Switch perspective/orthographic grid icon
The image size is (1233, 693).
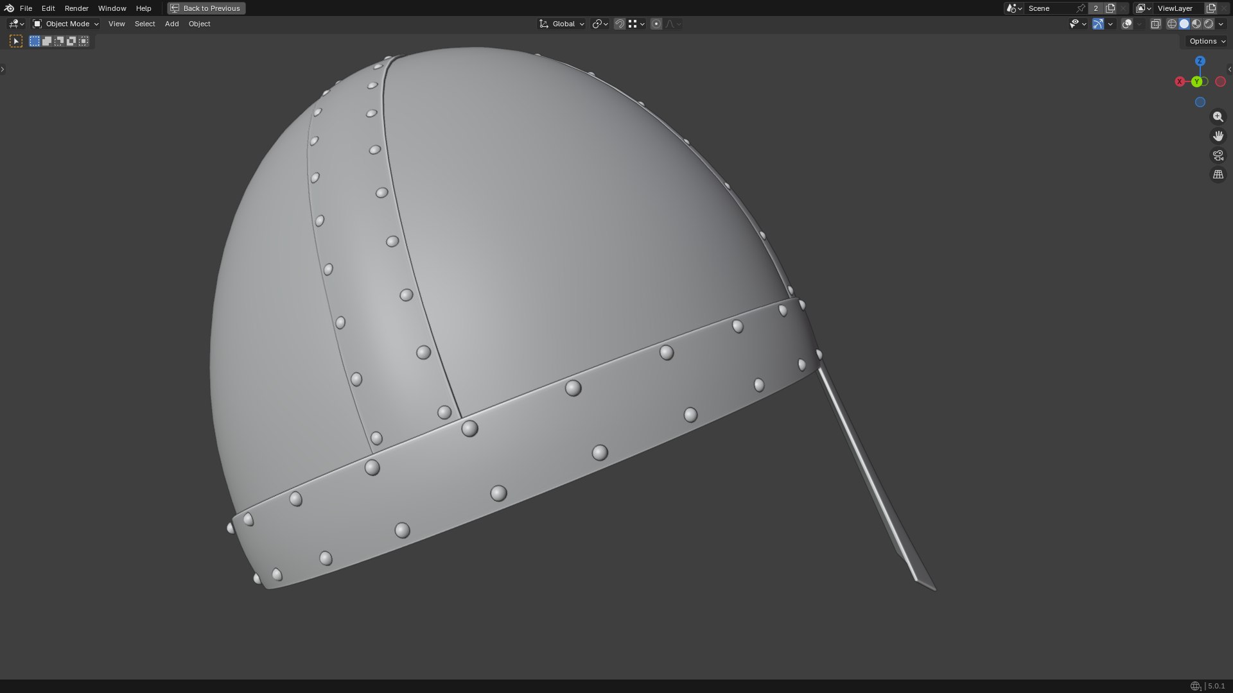pyautogui.click(x=1218, y=175)
